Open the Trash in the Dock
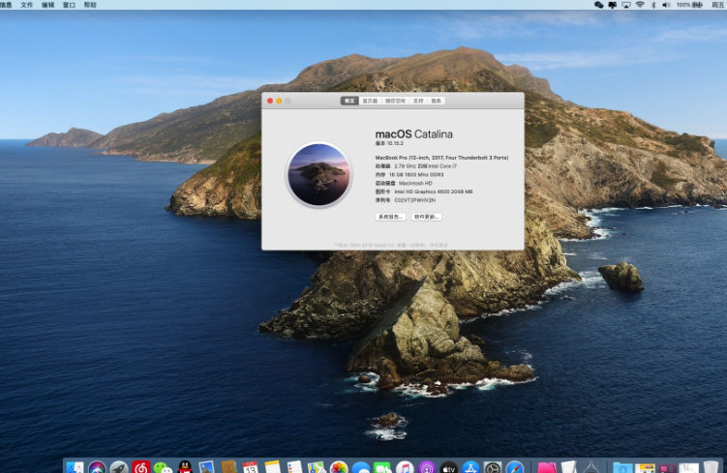The height and width of the screenshot is (473, 727). pyautogui.click(x=711, y=467)
